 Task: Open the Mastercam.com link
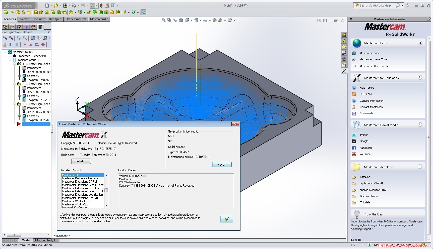coord(369,53)
